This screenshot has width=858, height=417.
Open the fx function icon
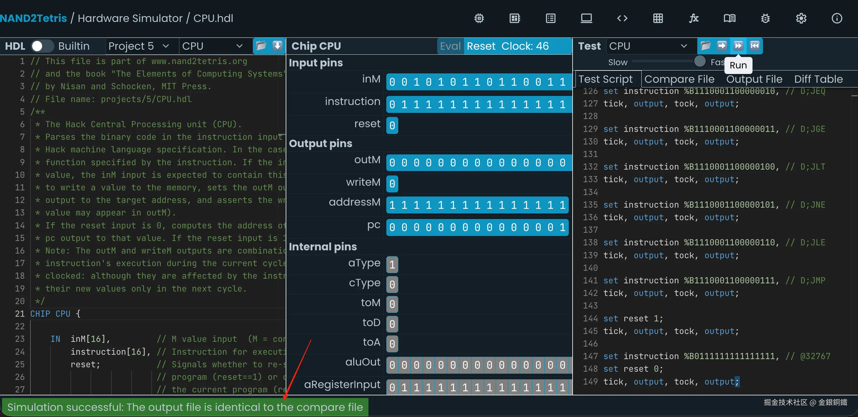693,18
